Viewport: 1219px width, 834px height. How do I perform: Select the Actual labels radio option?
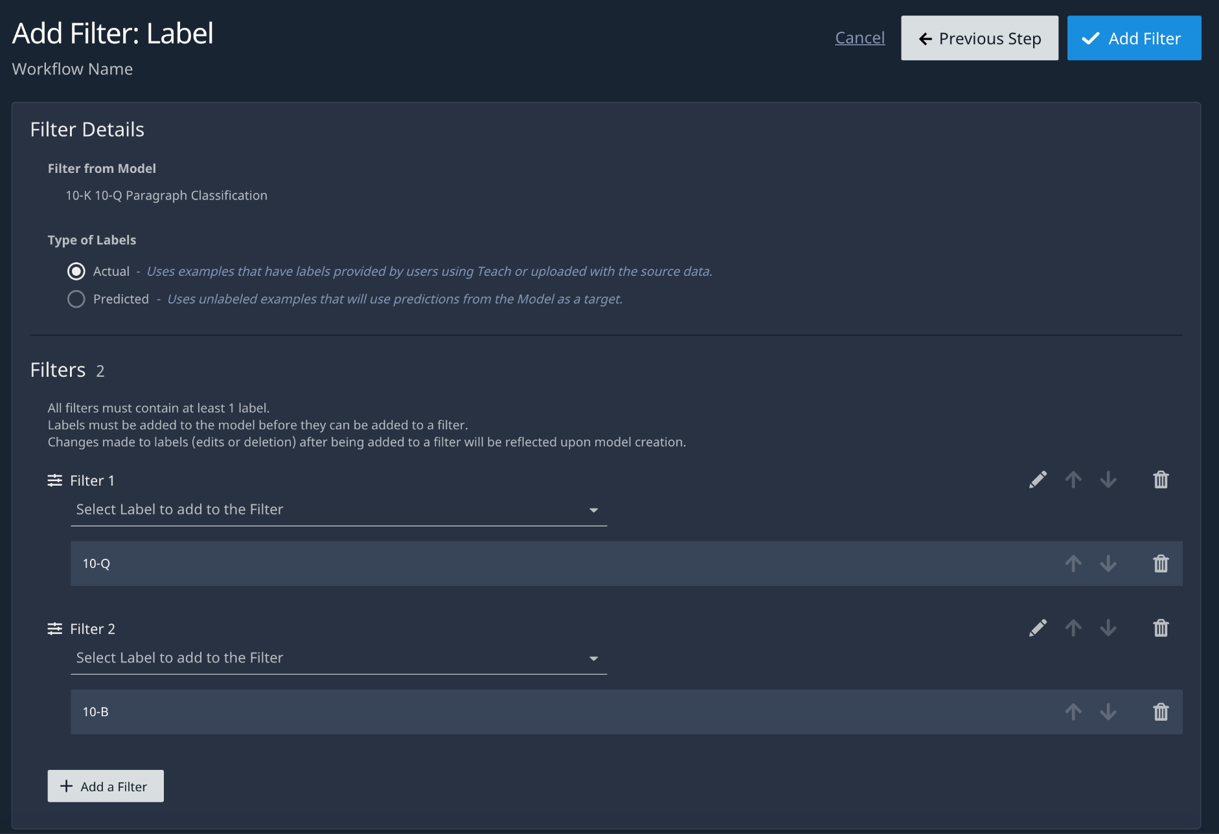coord(76,271)
